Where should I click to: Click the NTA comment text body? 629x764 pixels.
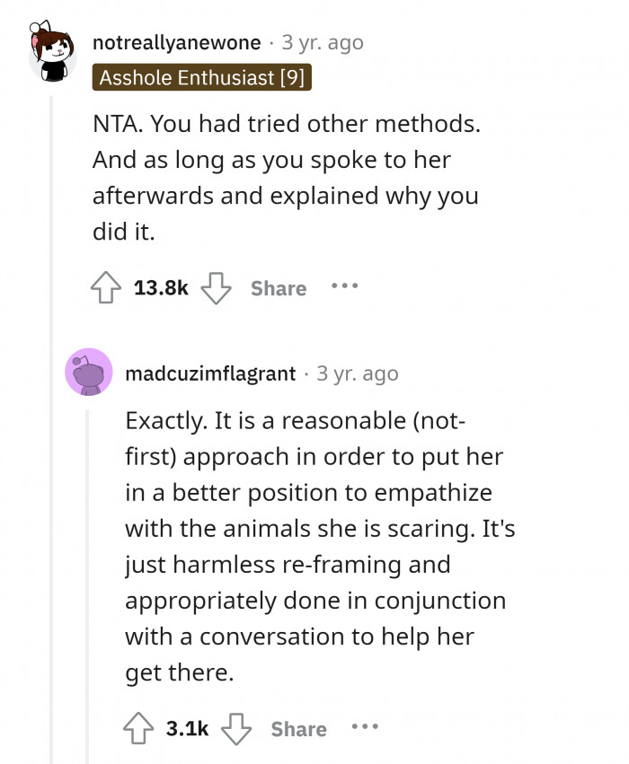(286, 179)
